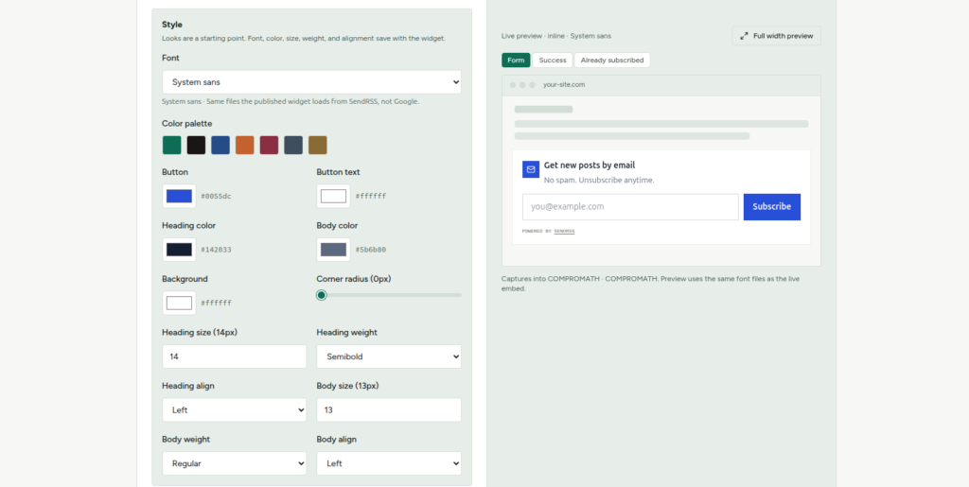Open the Heading color picker #142033
Image resolution: width=969 pixels, height=487 pixels.
(179, 250)
